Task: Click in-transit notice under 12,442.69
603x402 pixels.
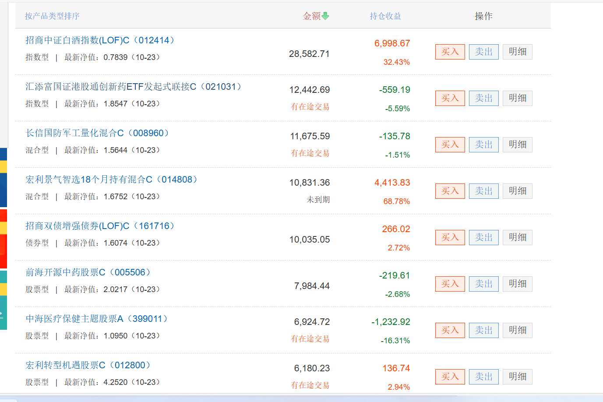Action: (310, 107)
